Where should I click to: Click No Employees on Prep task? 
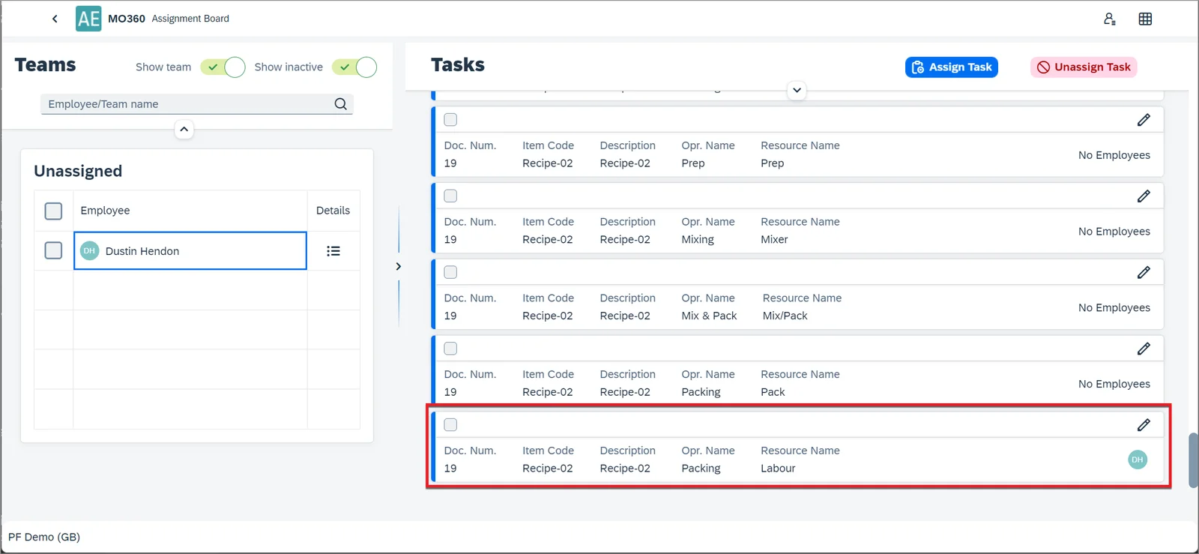(x=1114, y=155)
